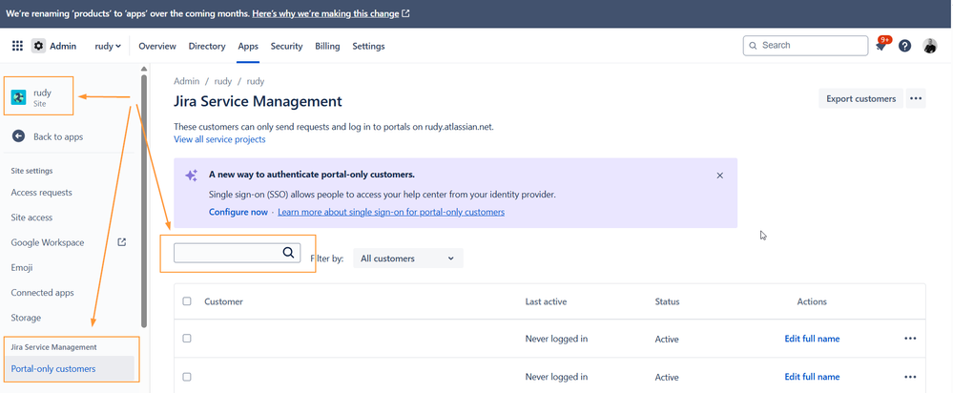Screen dimensions: 953x393
Task: Click Active status in second row
Action: coord(667,377)
